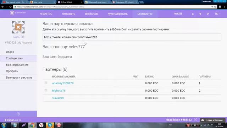Click the ПАРТНЕРЫ column header
The height and width of the screenshot is (128, 227).
[205, 77]
